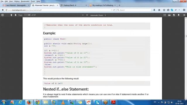Open Firefox downloads arrow icon

154,10
